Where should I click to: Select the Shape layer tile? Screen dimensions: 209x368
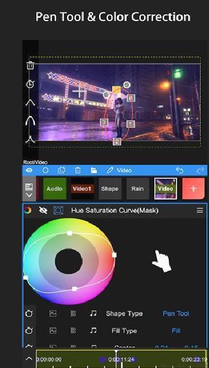pyautogui.click(x=110, y=189)
